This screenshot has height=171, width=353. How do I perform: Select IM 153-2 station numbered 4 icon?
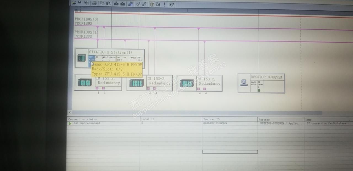click(187, 83)
